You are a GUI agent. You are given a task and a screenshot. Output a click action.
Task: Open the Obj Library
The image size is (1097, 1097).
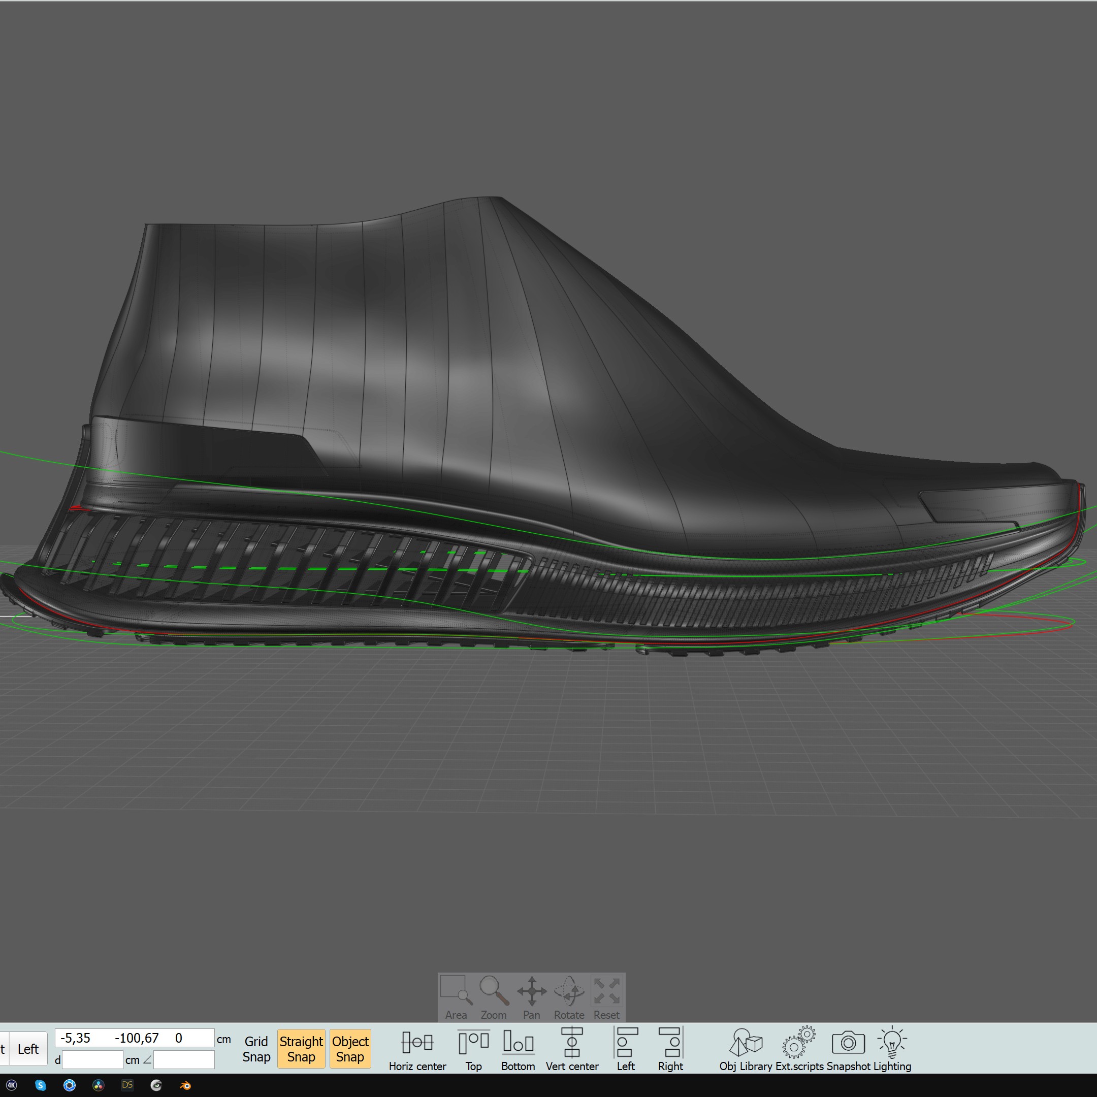[746, 1048]
